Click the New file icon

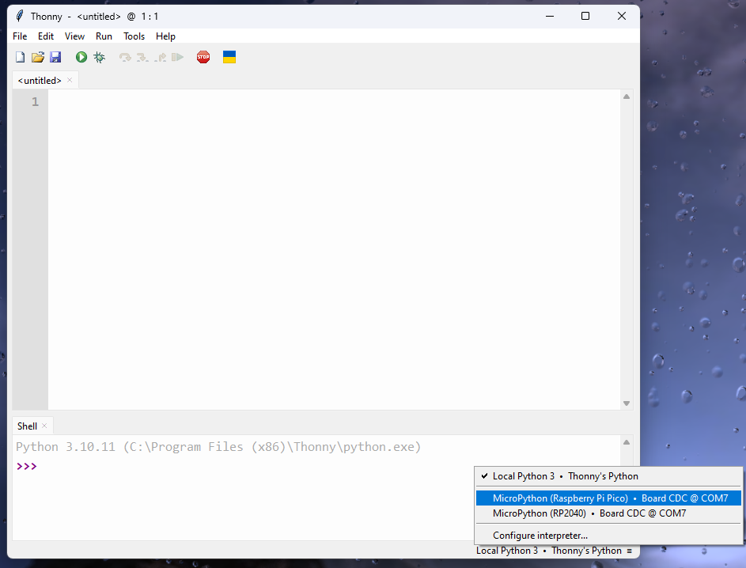[21, 57]
